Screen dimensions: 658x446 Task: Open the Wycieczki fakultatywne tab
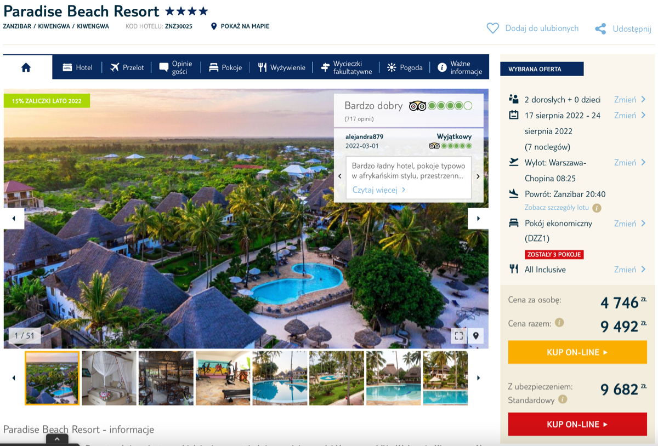(x=347, y=67)
